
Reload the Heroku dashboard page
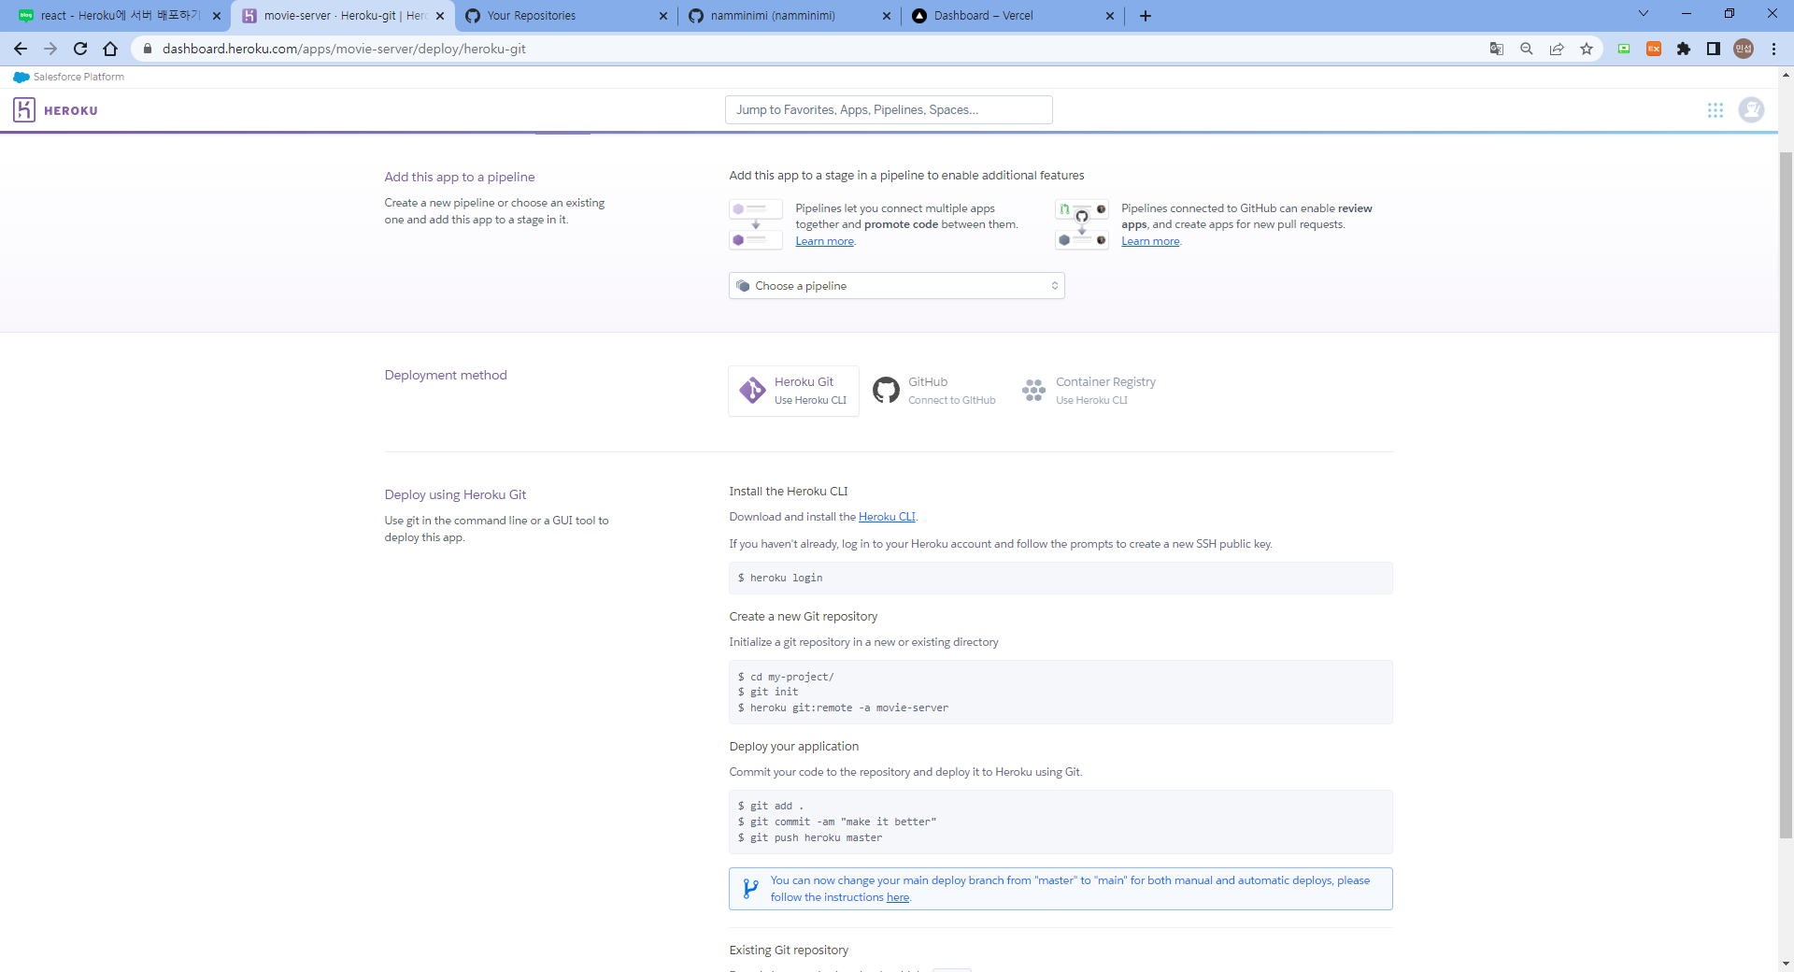point(80,49)
